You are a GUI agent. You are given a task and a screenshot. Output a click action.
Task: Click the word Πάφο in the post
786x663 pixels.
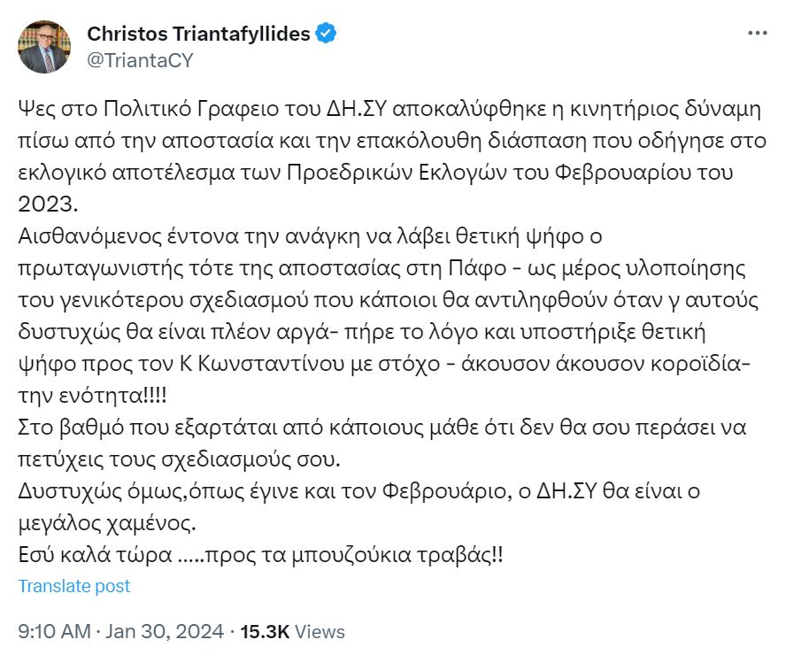477,268
